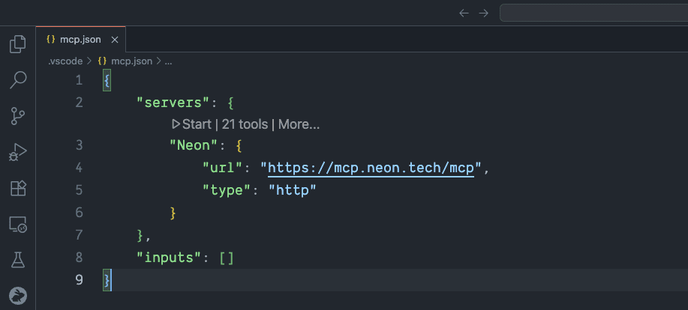Open the Testing flask icon
Viewport: 688px width, 310px height.
pyautogui.click(x=17, y=260)
